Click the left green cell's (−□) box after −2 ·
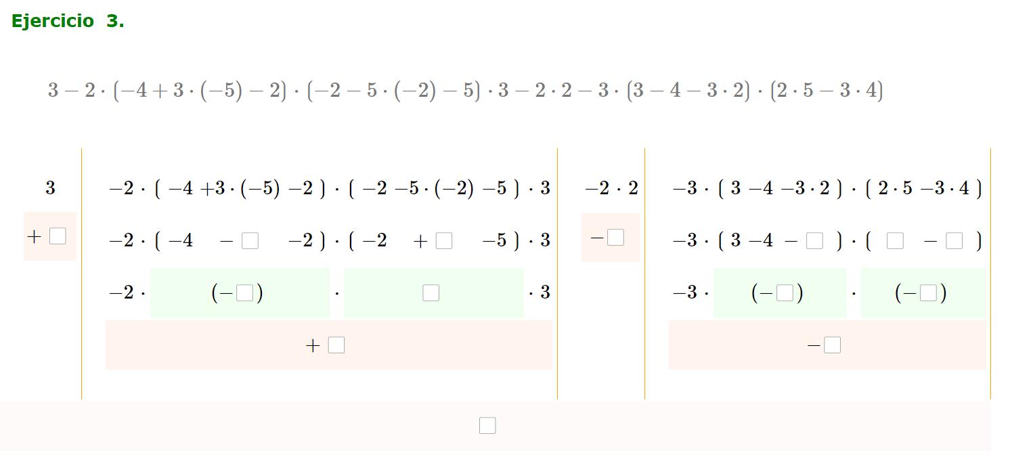 244,293
